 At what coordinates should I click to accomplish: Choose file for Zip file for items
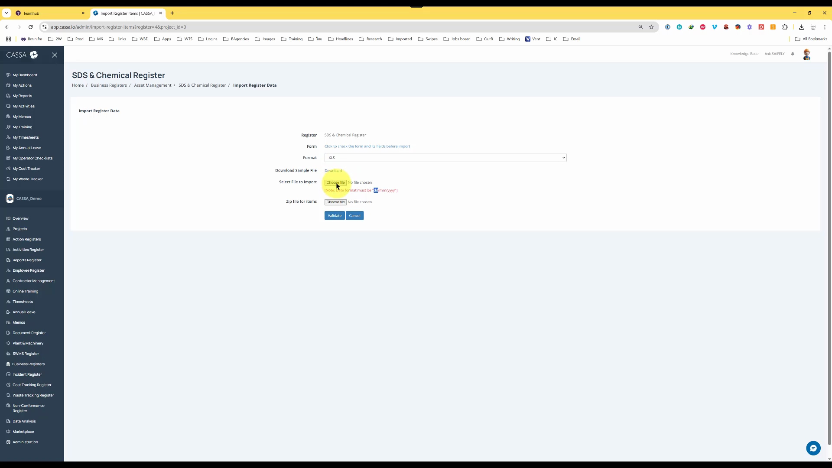[335, 202]
